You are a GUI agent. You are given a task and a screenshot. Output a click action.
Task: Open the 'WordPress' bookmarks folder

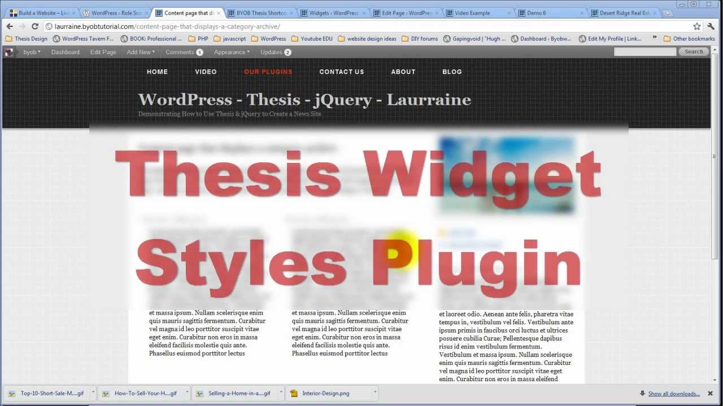(269, 39)
